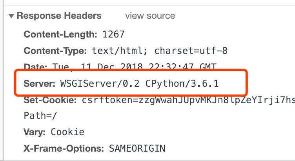This screenshot has height=161, width=295.
Task: Click the 1267 content length value
Action: 113,34
